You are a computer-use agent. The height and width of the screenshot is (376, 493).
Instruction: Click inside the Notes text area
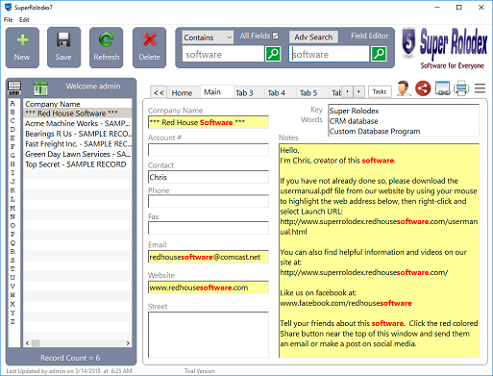(x=379, y=251)
